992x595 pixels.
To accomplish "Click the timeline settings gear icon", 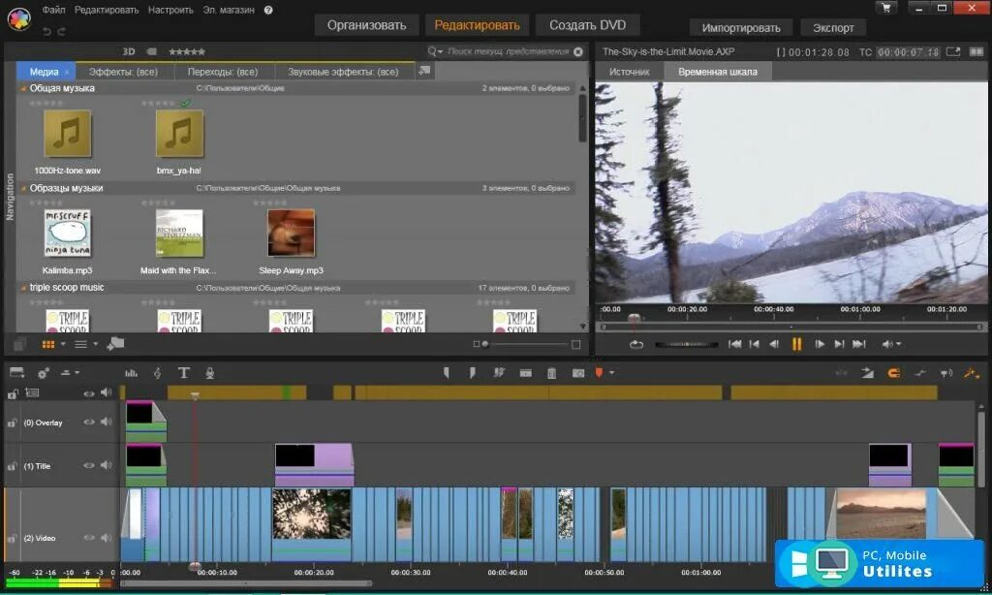I will pos(43,373).
